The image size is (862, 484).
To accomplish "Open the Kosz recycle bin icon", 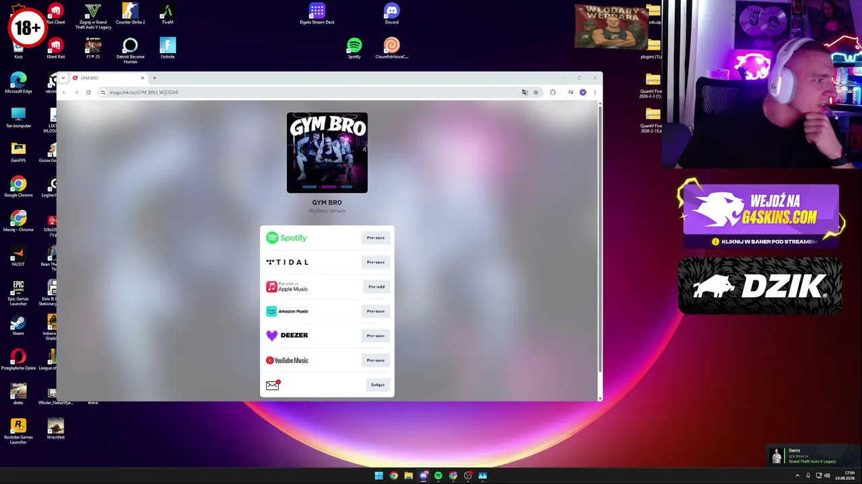I will [18, 50].
